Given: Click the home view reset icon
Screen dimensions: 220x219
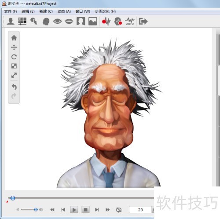Looking at the screenshot, I should pos(14,38).
